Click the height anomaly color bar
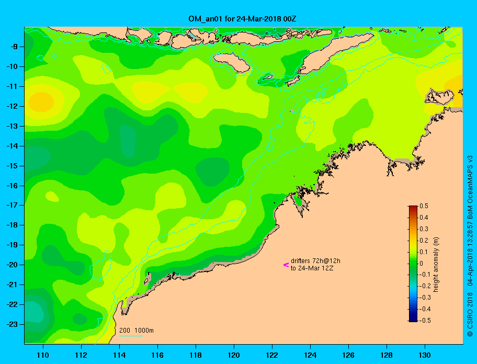The height and width of the screenshot is (364, 477). tap(413, 264)
